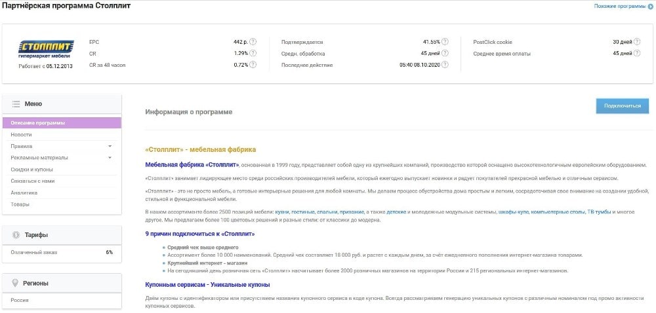
Task: Open the Аналитика menu item
Action: tap(24, 193)
